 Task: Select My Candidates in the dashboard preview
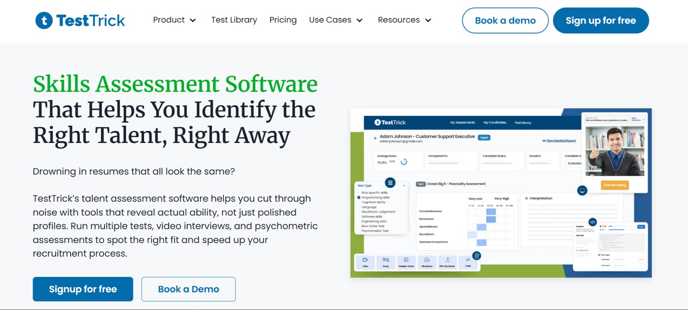click(495, 122)
